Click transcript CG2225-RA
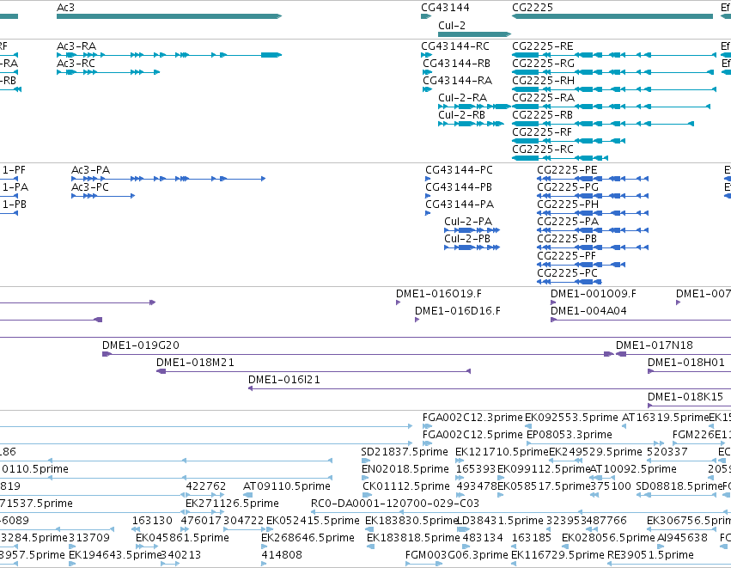Viewport: 731px width, 568px height. [612, 107]
